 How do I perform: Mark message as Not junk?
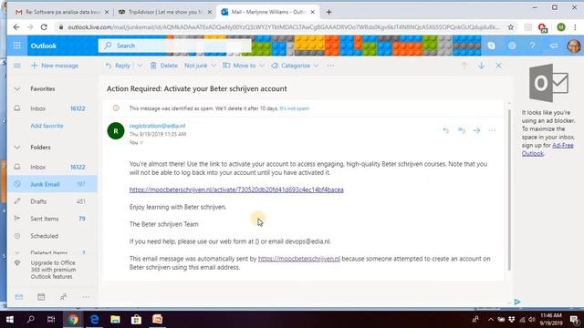click(x=196, y=66)
